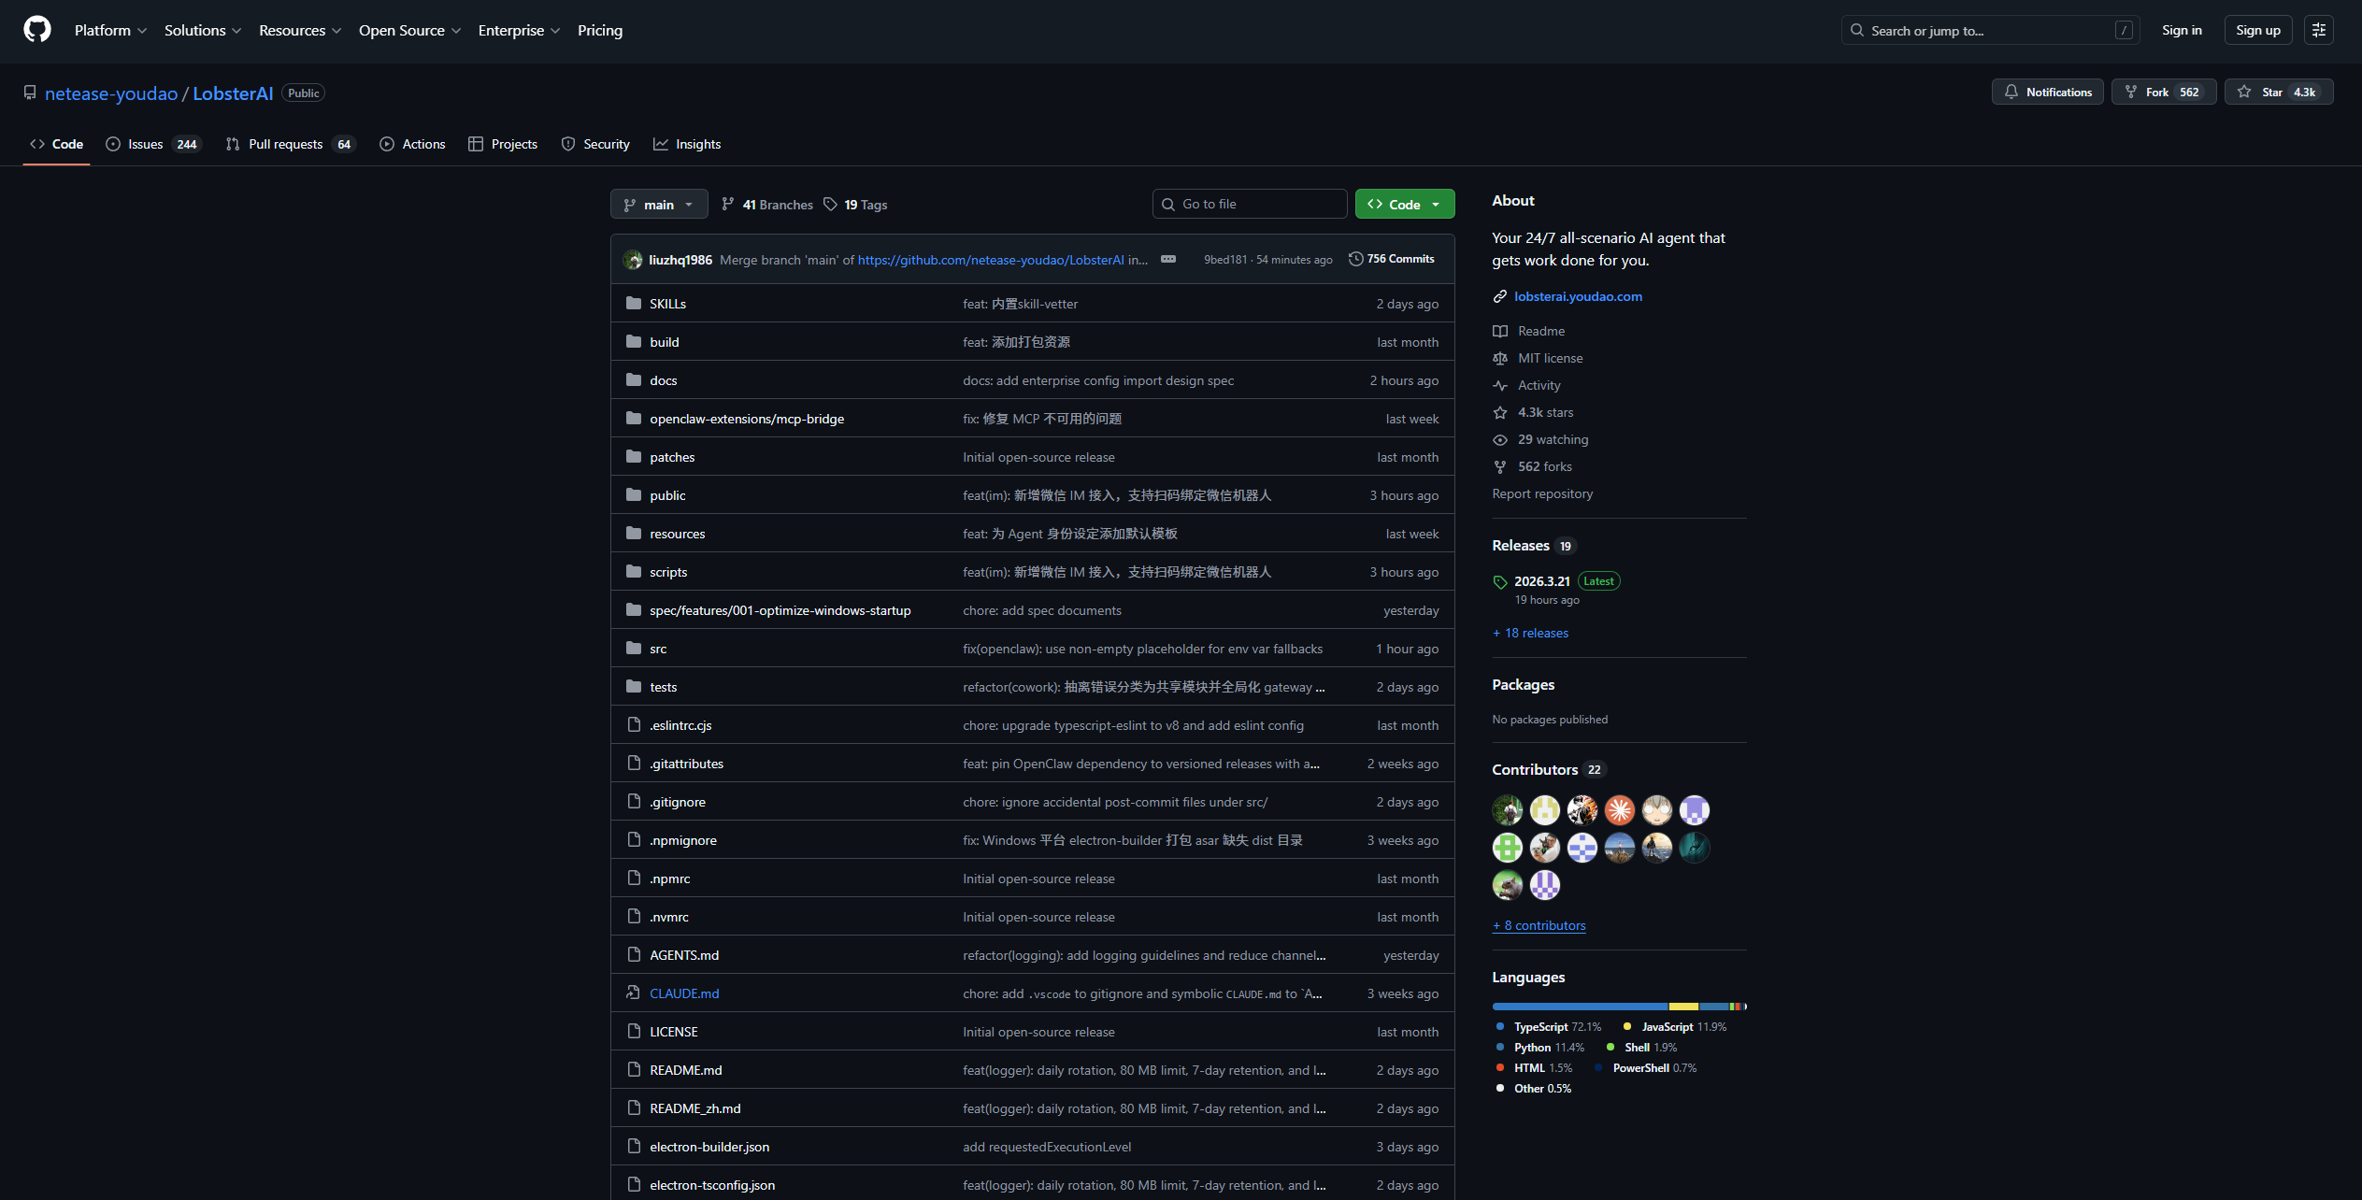Click the branches icon beside 41 Branches
This screenshot has width=2362, height=1200.
click(728, 204)
